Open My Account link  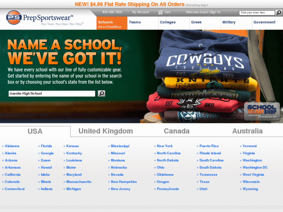pos(141,12)
